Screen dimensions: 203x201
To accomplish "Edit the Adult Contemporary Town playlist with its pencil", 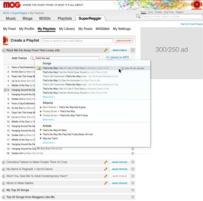I will point(106,176).
